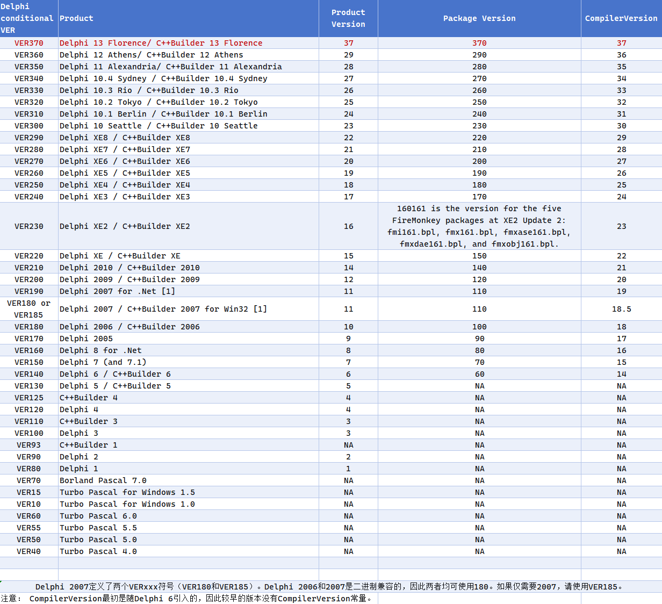Image resolution: width=662 pixels, height=604 pixels.
Task: Click 'Delphi XE7 / C++Builder XE7' cell
Action: (x=189, y=149)
